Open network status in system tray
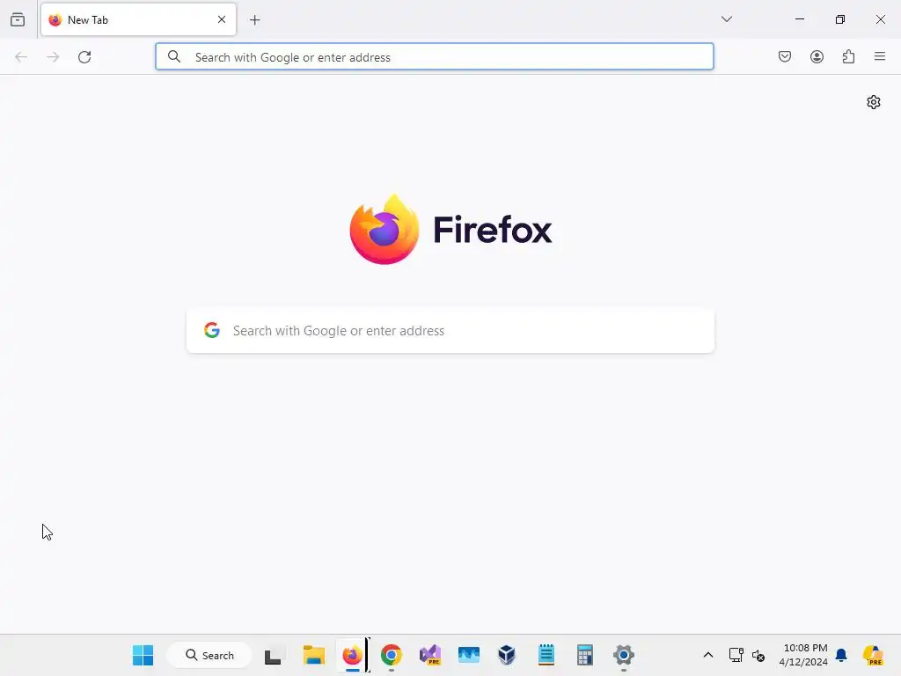This screenshot has height=676, width=901. (x=736, y=655)
